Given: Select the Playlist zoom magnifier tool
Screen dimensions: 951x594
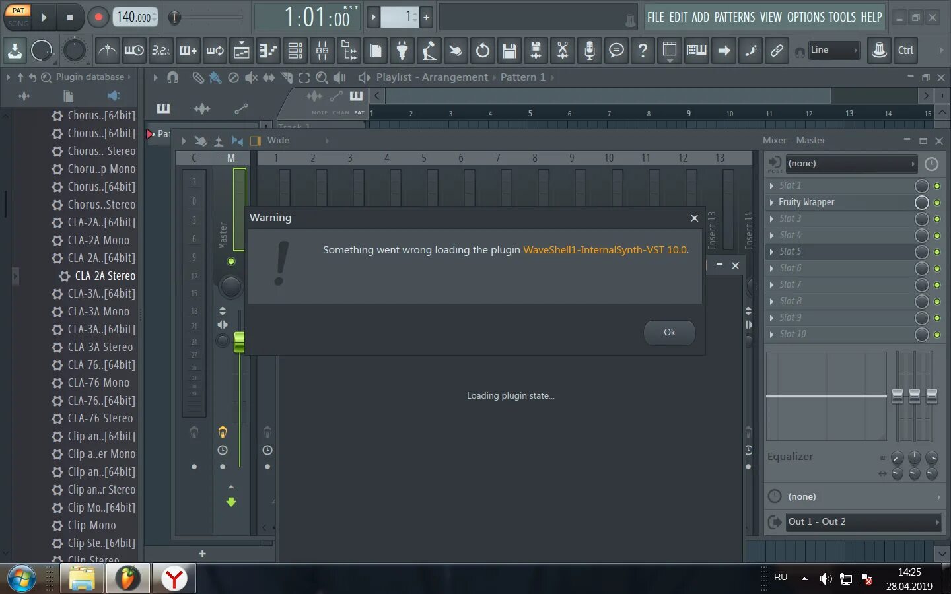Looking at the screenshot, I should 322,77.
